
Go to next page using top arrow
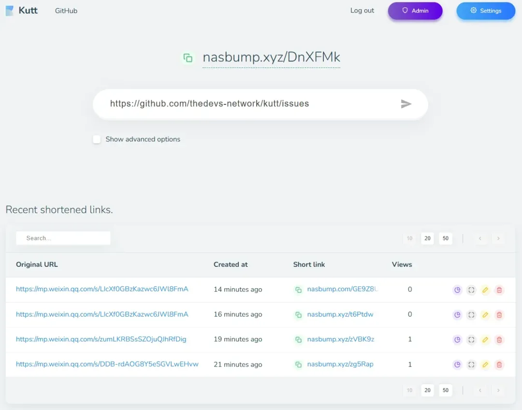click(x=498, y=238)
